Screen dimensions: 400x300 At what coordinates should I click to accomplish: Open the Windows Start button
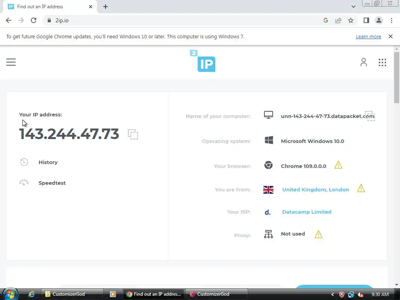(10, 295)
